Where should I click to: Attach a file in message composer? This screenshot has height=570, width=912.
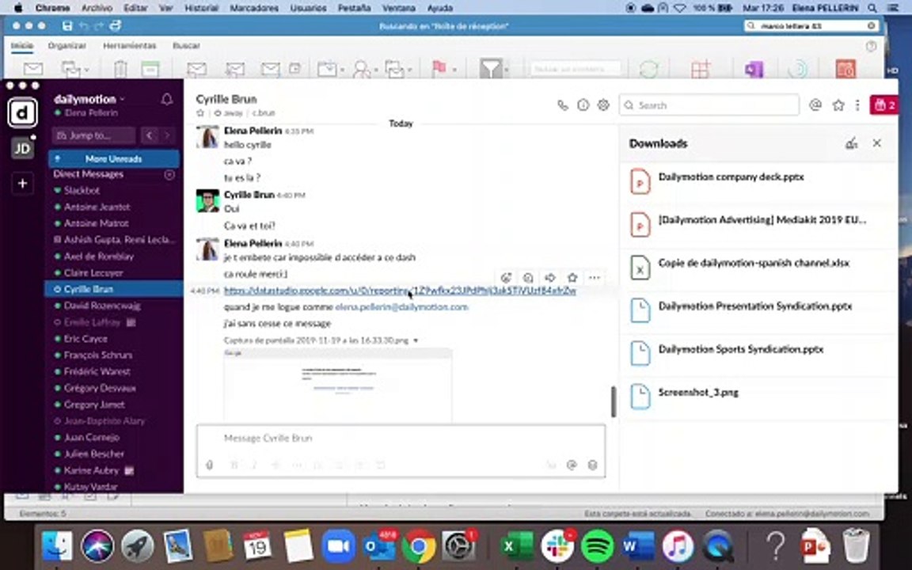point(209,465)
